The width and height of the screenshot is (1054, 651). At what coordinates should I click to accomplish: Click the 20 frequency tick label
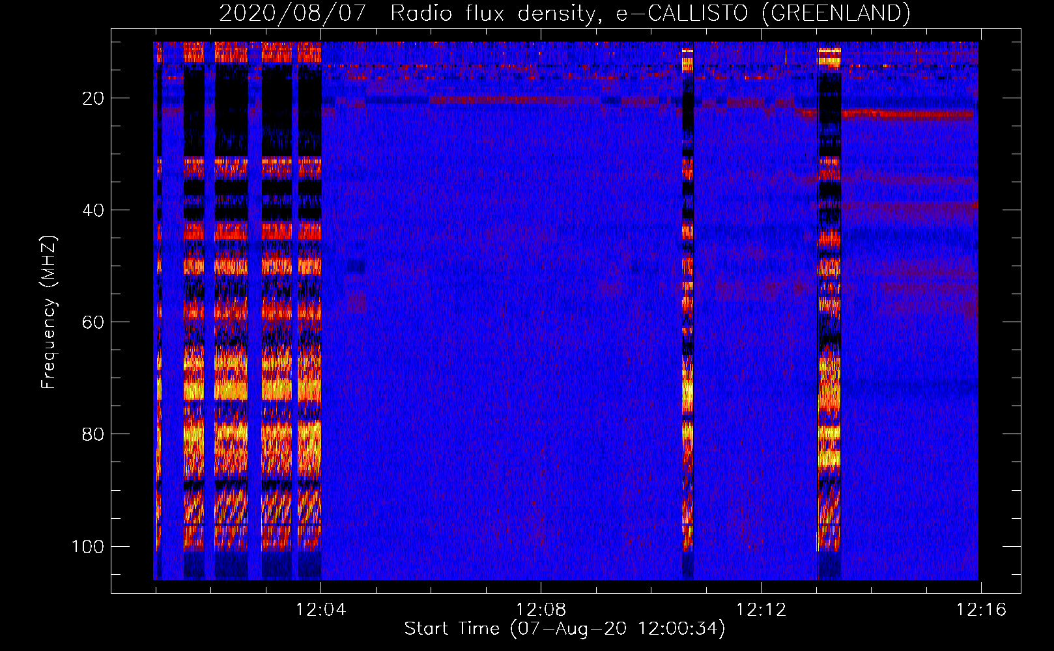click(x=93, y=98)
